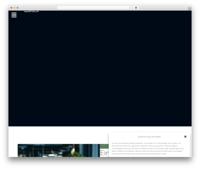Viewport: 200px width, 169px height.
Task: Reload the page using browser refresh icon
Action: [x=130, y=8]
